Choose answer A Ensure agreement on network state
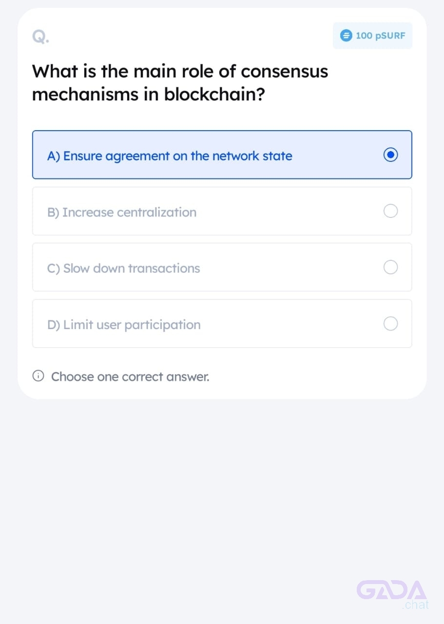 [x=222, y=155]
